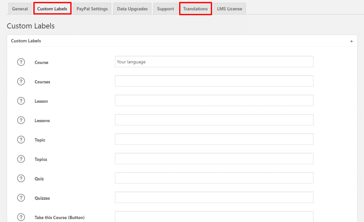
Task: Open the Support tab
Action: [x=165, y=9]
